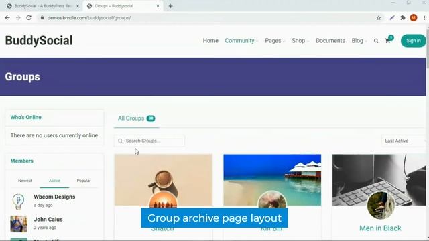Open the Chrome three-dot menu

(424, 18)
